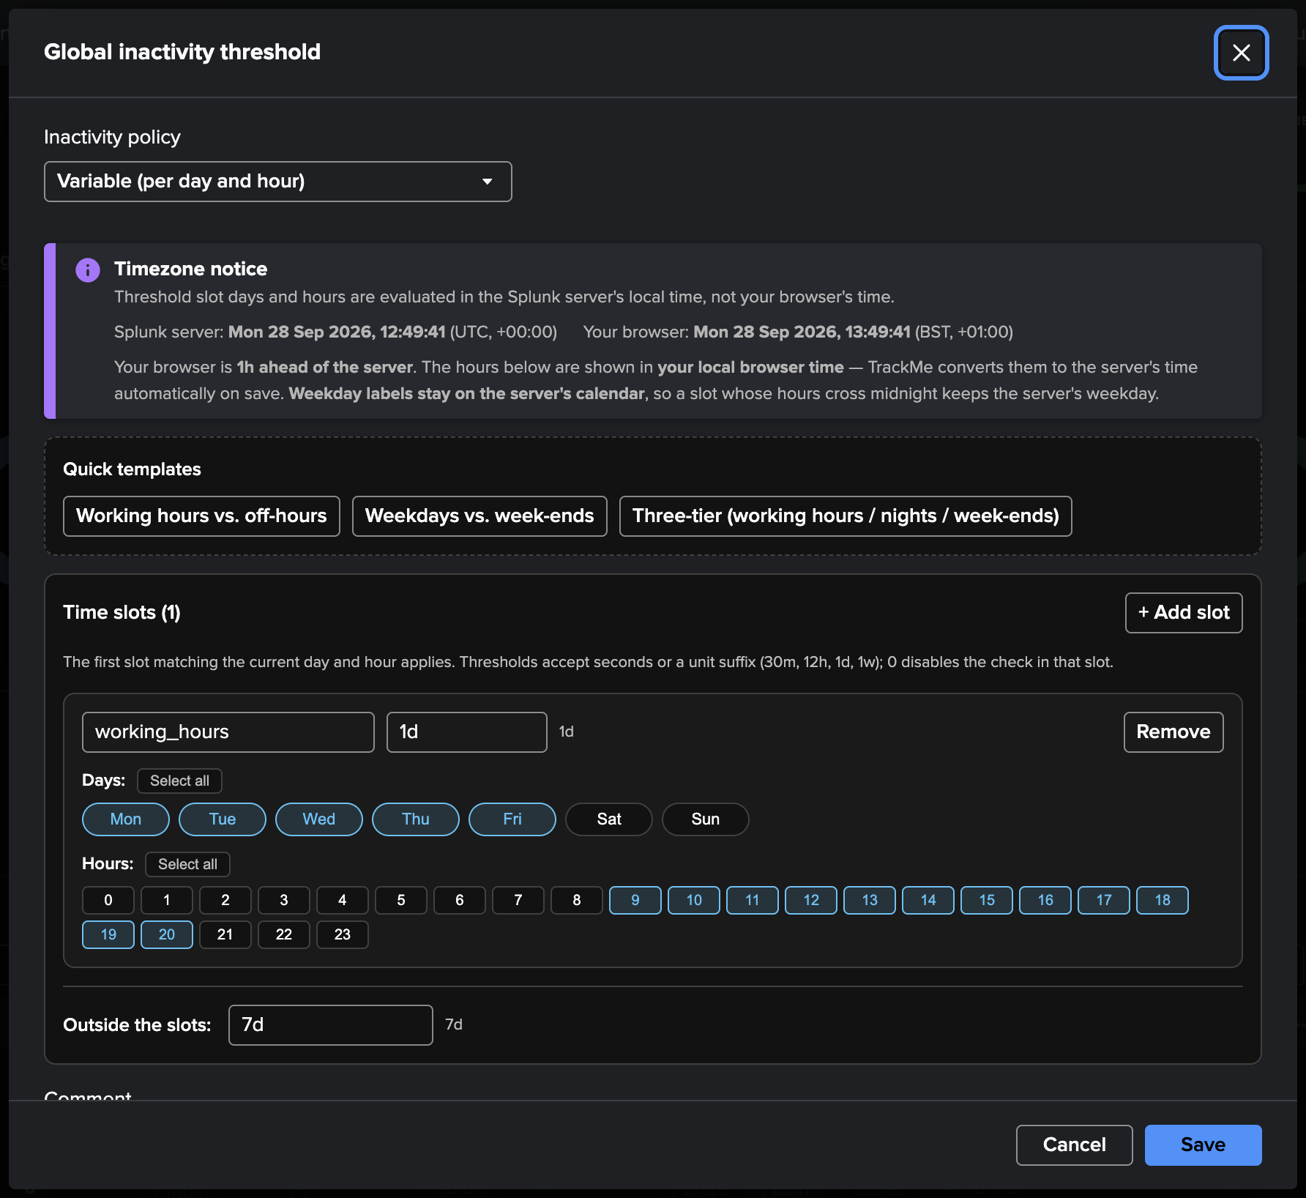Toggle Mon day chip
1306x1198 pixels.
[126, 819]
